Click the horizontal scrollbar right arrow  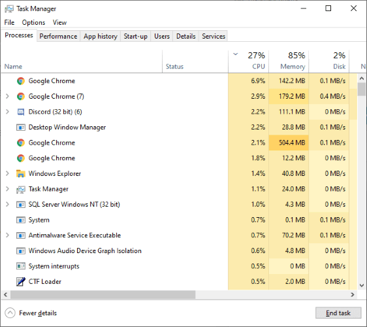tap(353, 295)
